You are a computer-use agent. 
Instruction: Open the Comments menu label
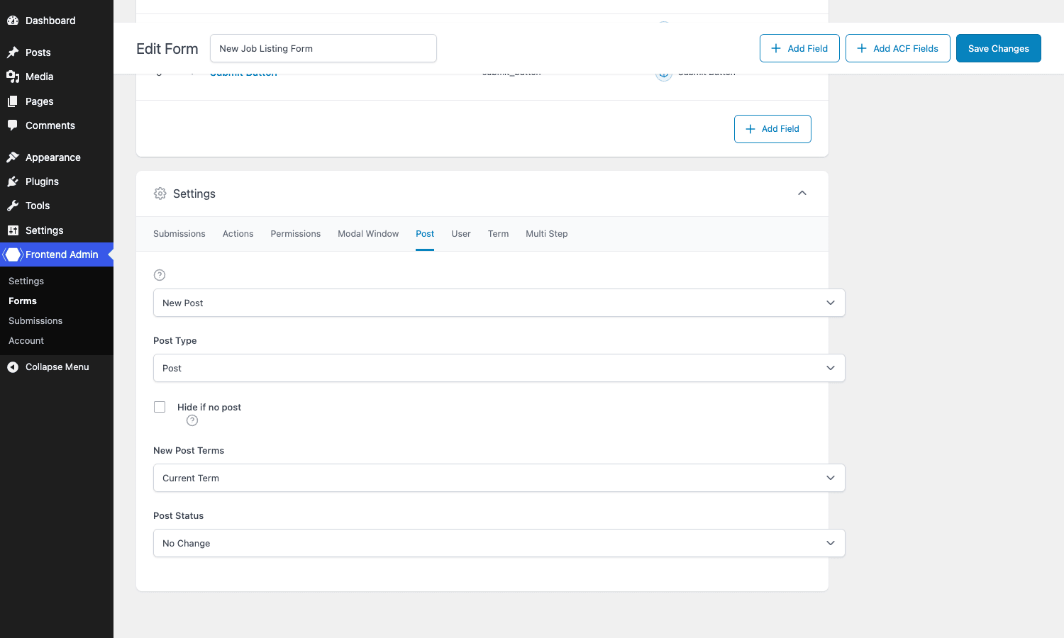coord(50,125)
